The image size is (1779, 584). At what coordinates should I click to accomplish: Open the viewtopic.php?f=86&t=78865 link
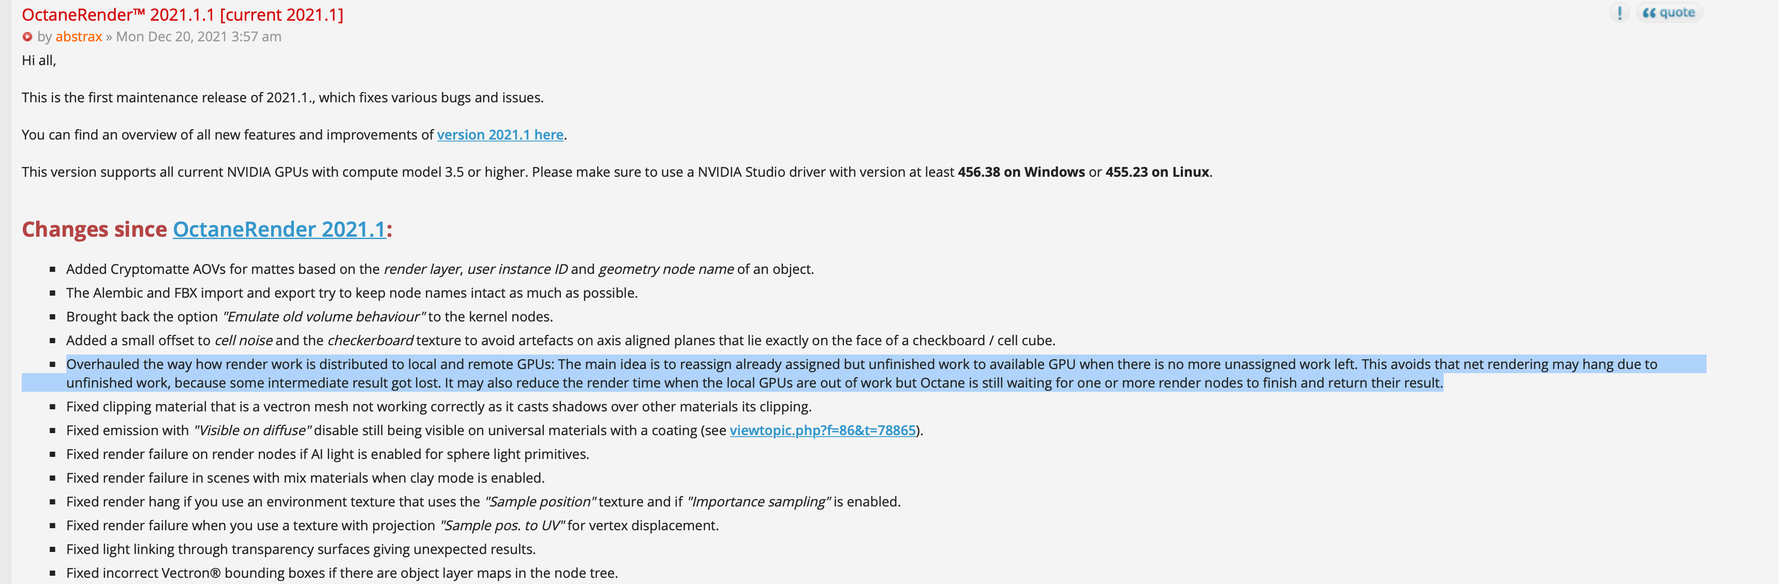[822, 431]
